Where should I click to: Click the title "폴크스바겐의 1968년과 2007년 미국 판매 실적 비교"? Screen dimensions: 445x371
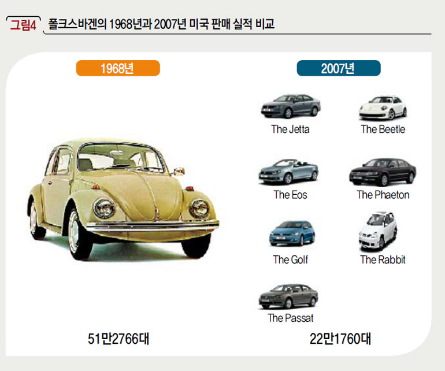(161, 24)
